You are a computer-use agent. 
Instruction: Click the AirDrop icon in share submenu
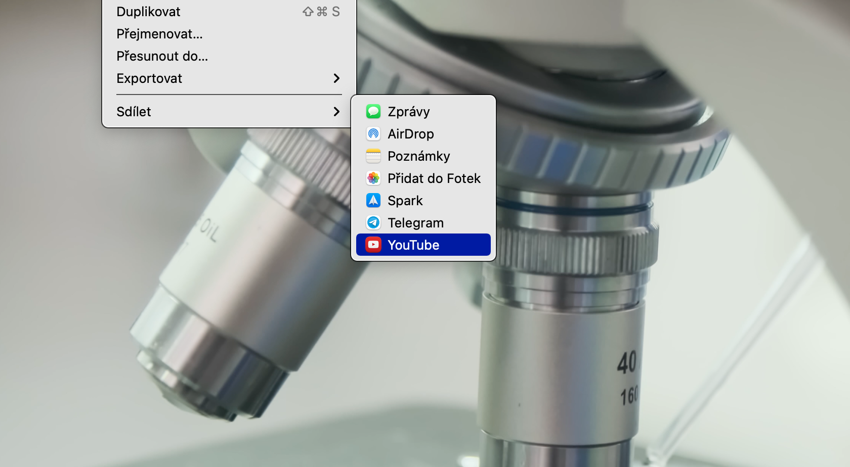click(x=373, y=133)
